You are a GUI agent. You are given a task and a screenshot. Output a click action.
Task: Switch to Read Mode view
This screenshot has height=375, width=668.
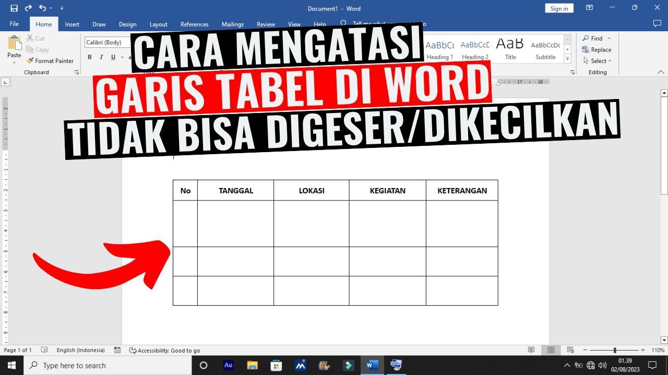pos(531,350)
